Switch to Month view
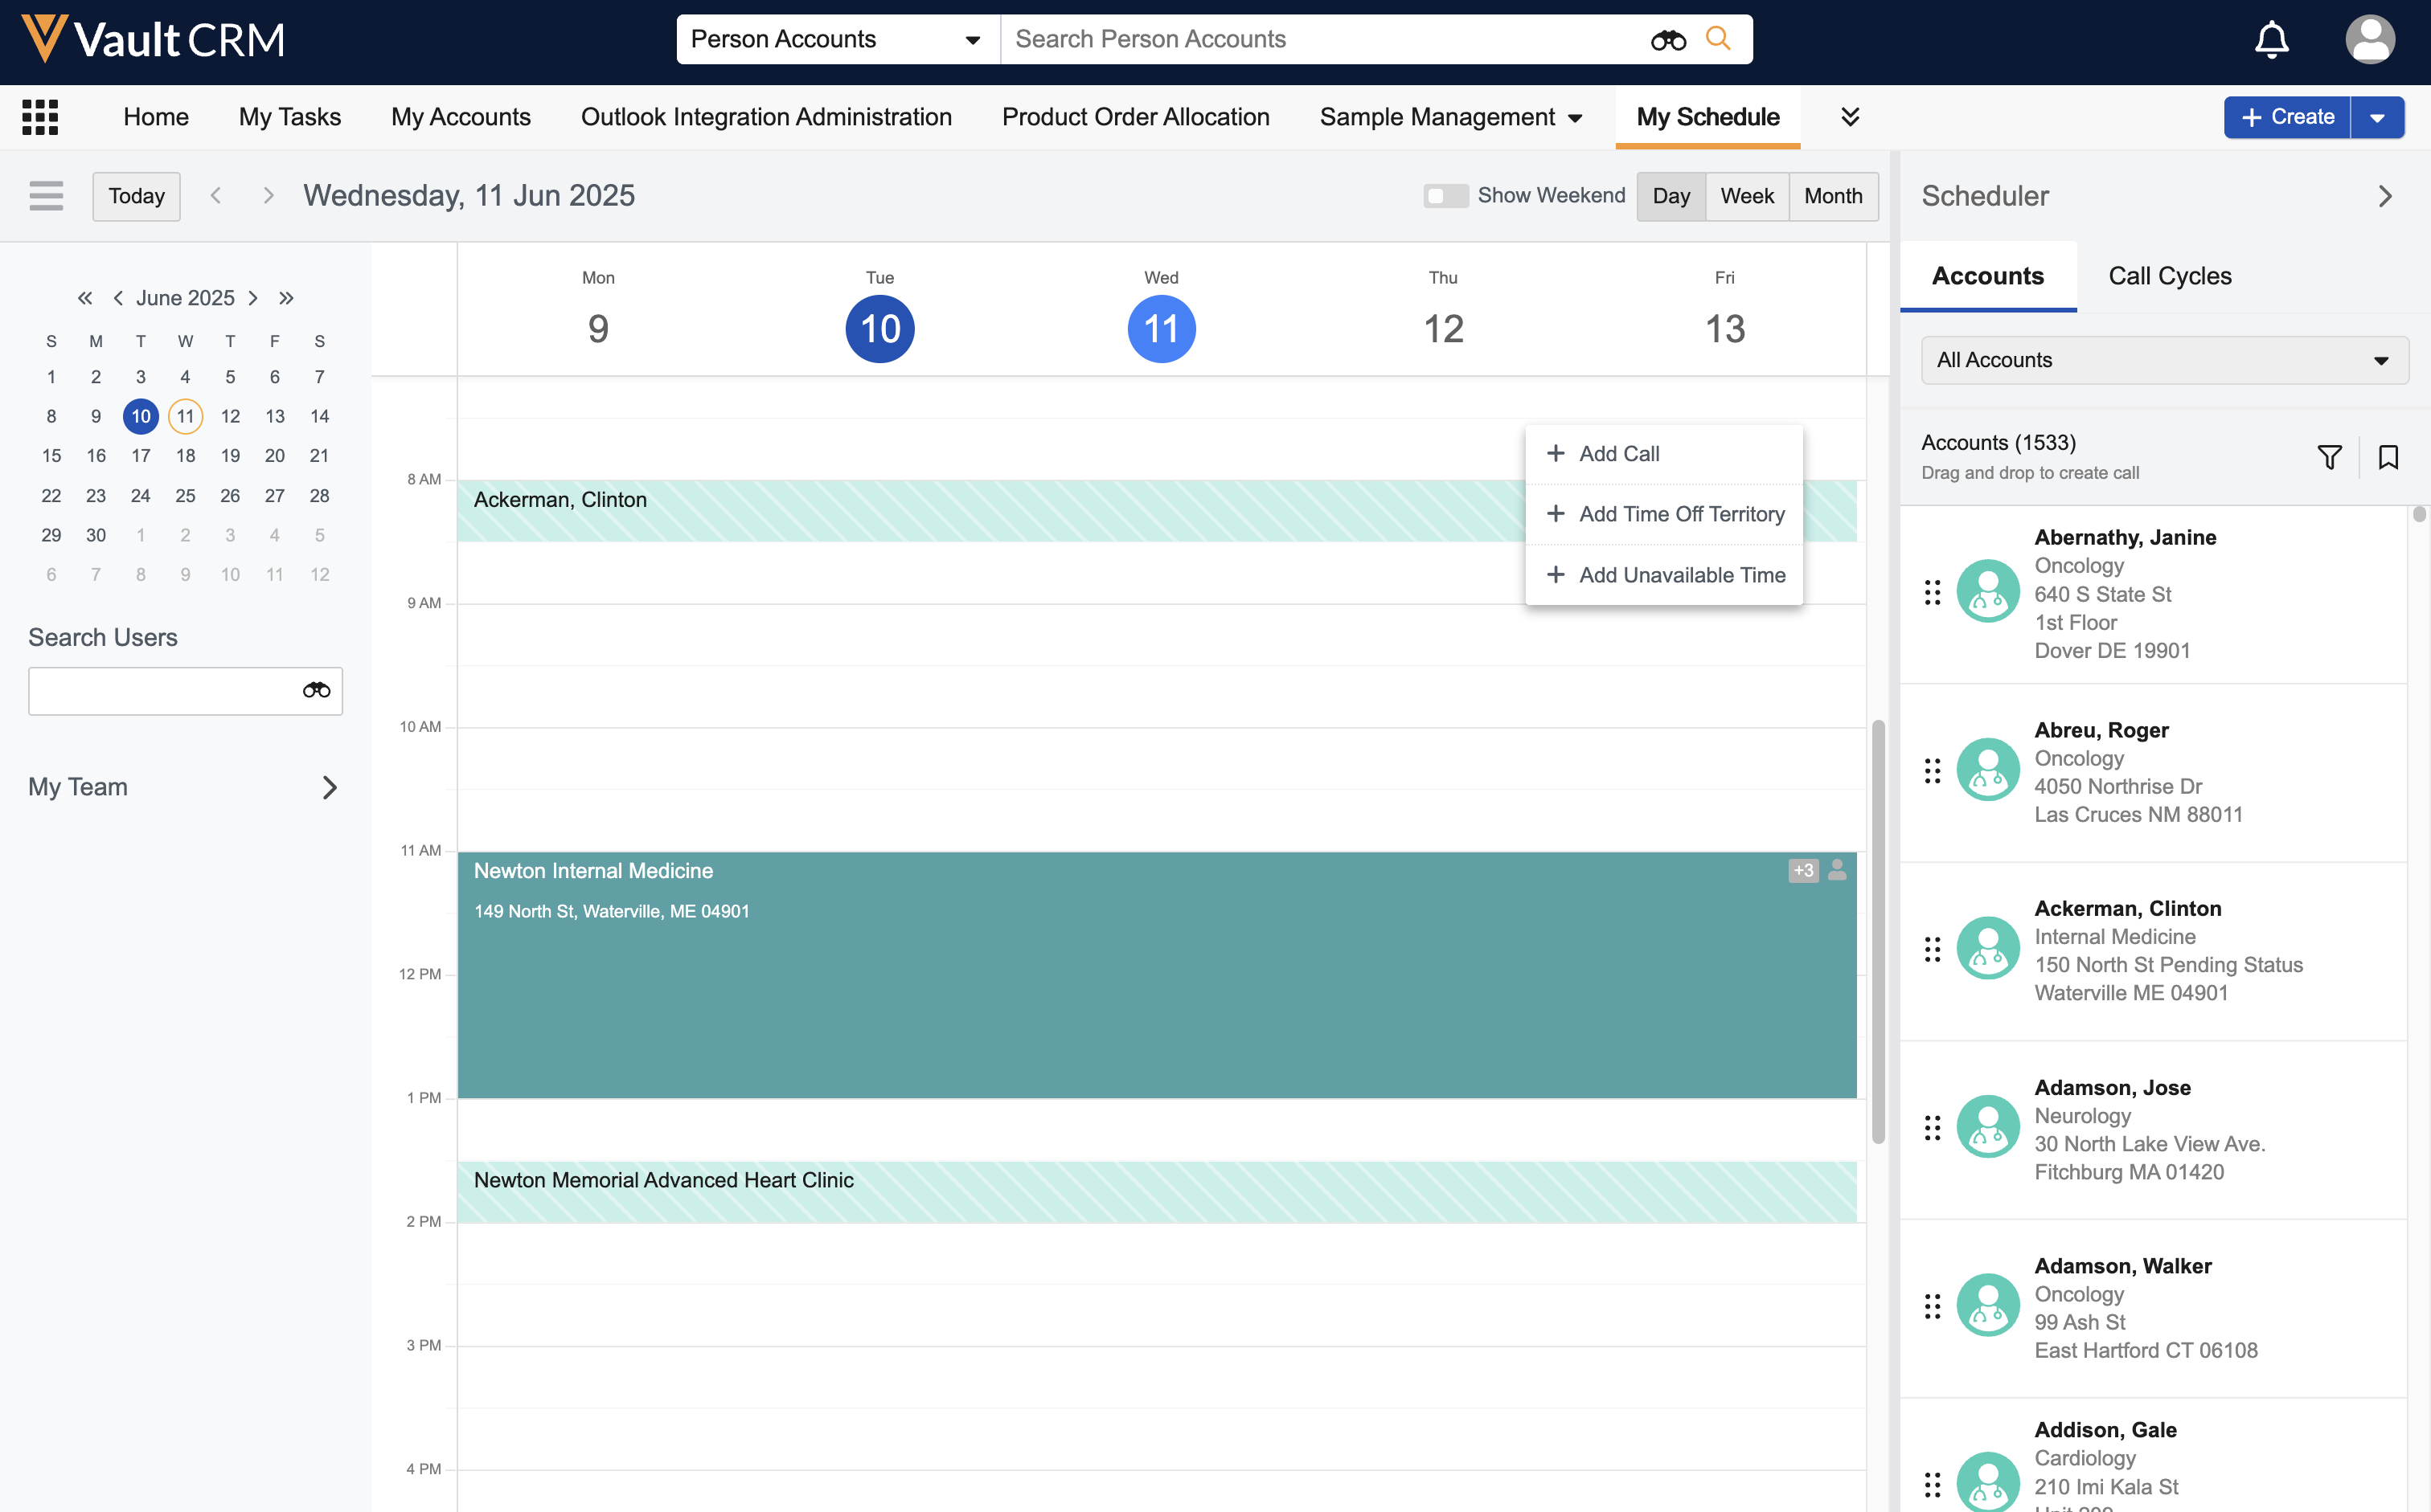Viewport: 2431px width, 1512px height. (1832, 195)
